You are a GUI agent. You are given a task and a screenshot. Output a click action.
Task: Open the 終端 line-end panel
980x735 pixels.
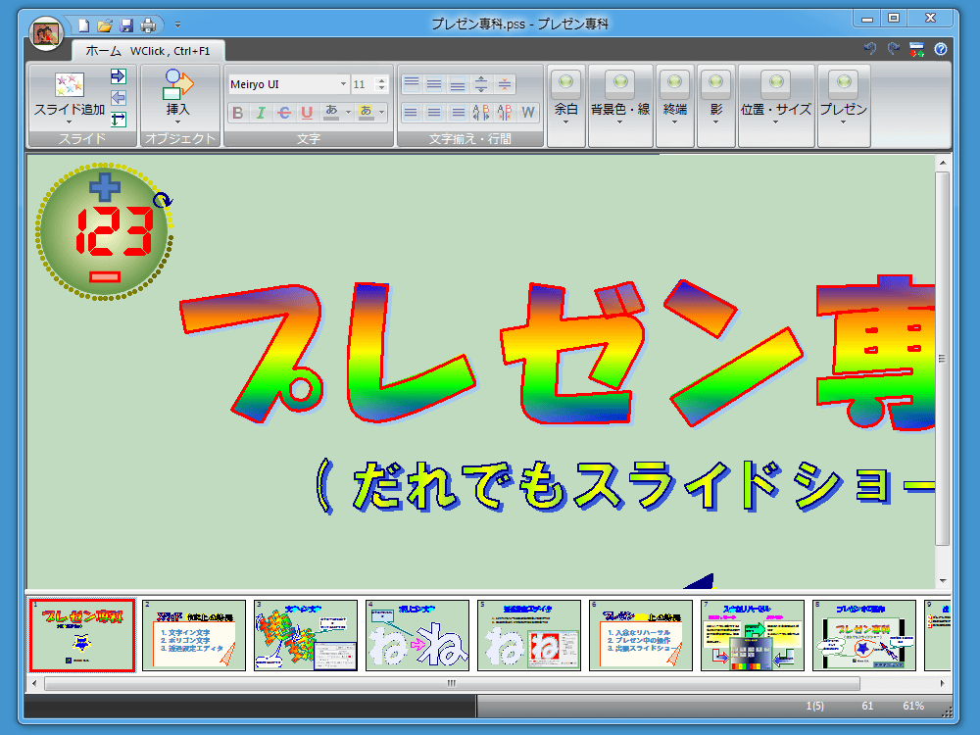point(675,105)
